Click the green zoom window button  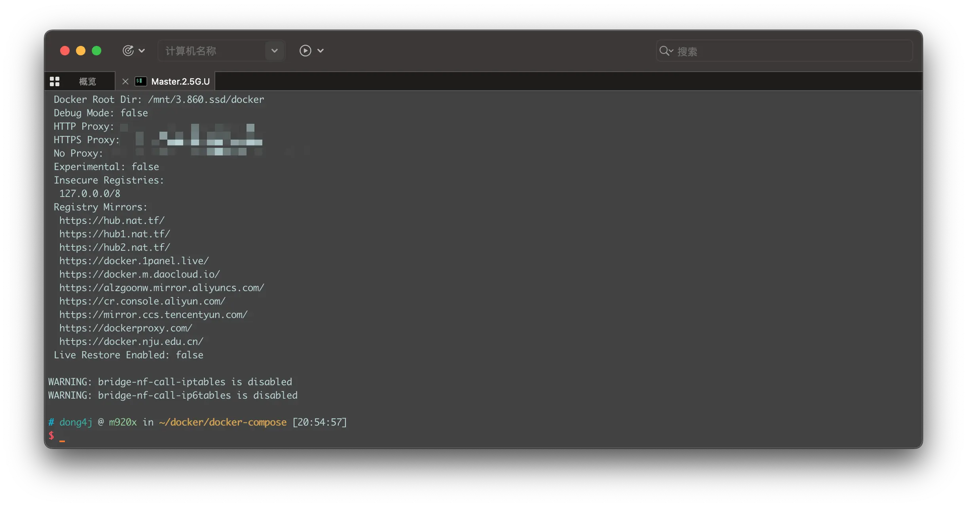97,51
